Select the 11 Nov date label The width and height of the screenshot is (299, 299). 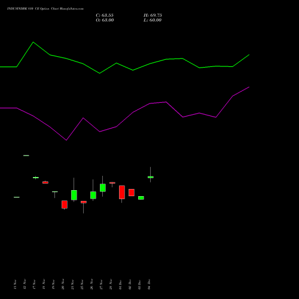[15, 285]
